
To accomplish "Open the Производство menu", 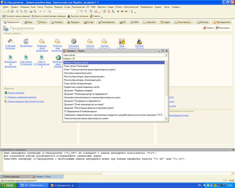I will pos(78,7).
